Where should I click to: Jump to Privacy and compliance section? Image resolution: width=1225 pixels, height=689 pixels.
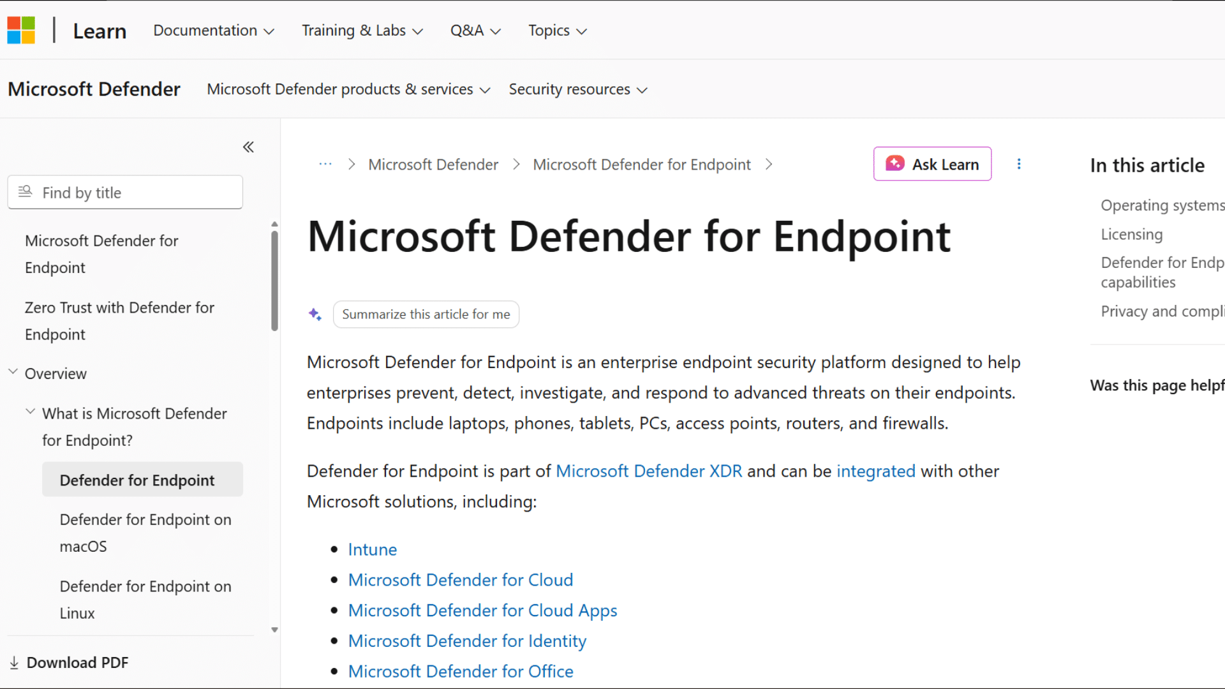1162,311
